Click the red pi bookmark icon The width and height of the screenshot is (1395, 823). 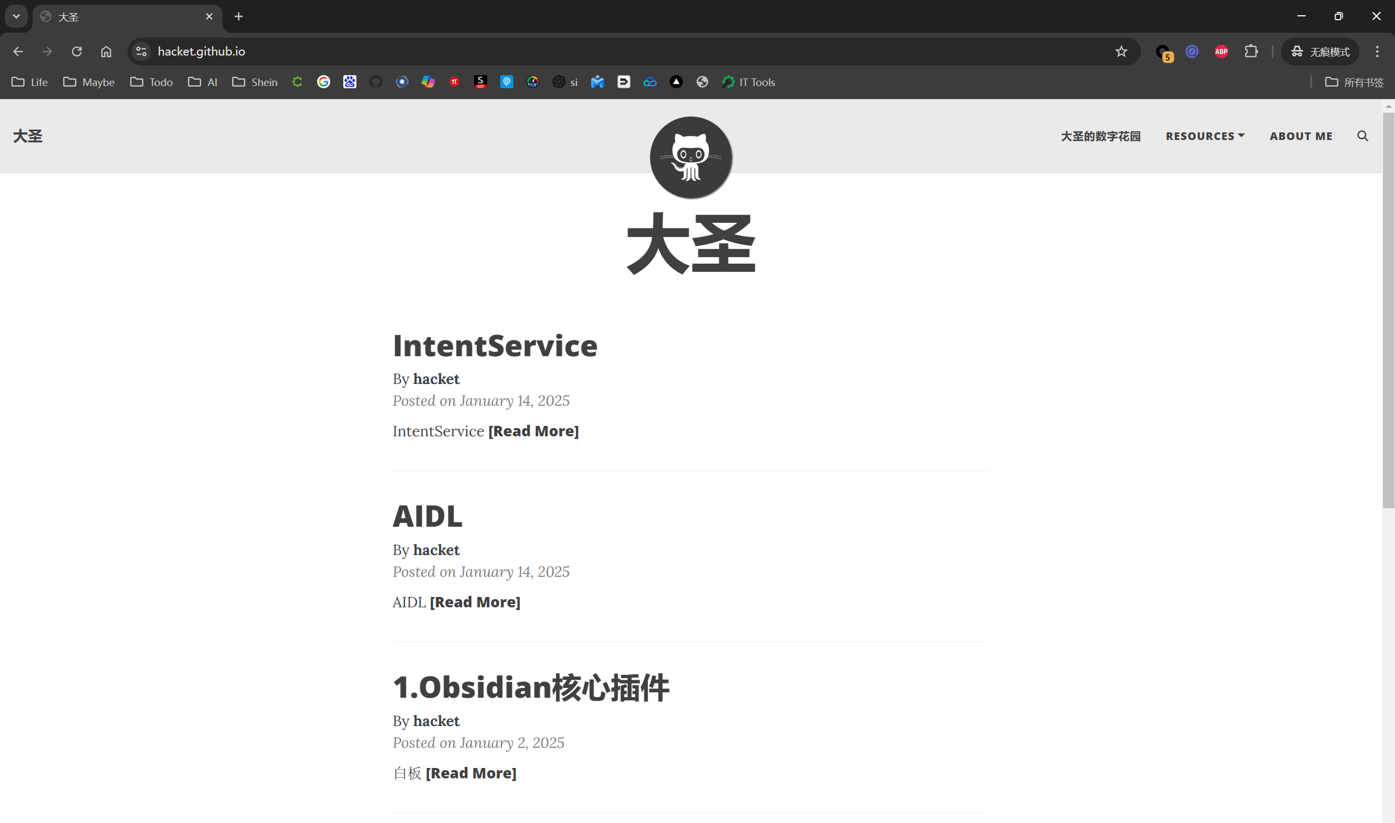(454, 82)
